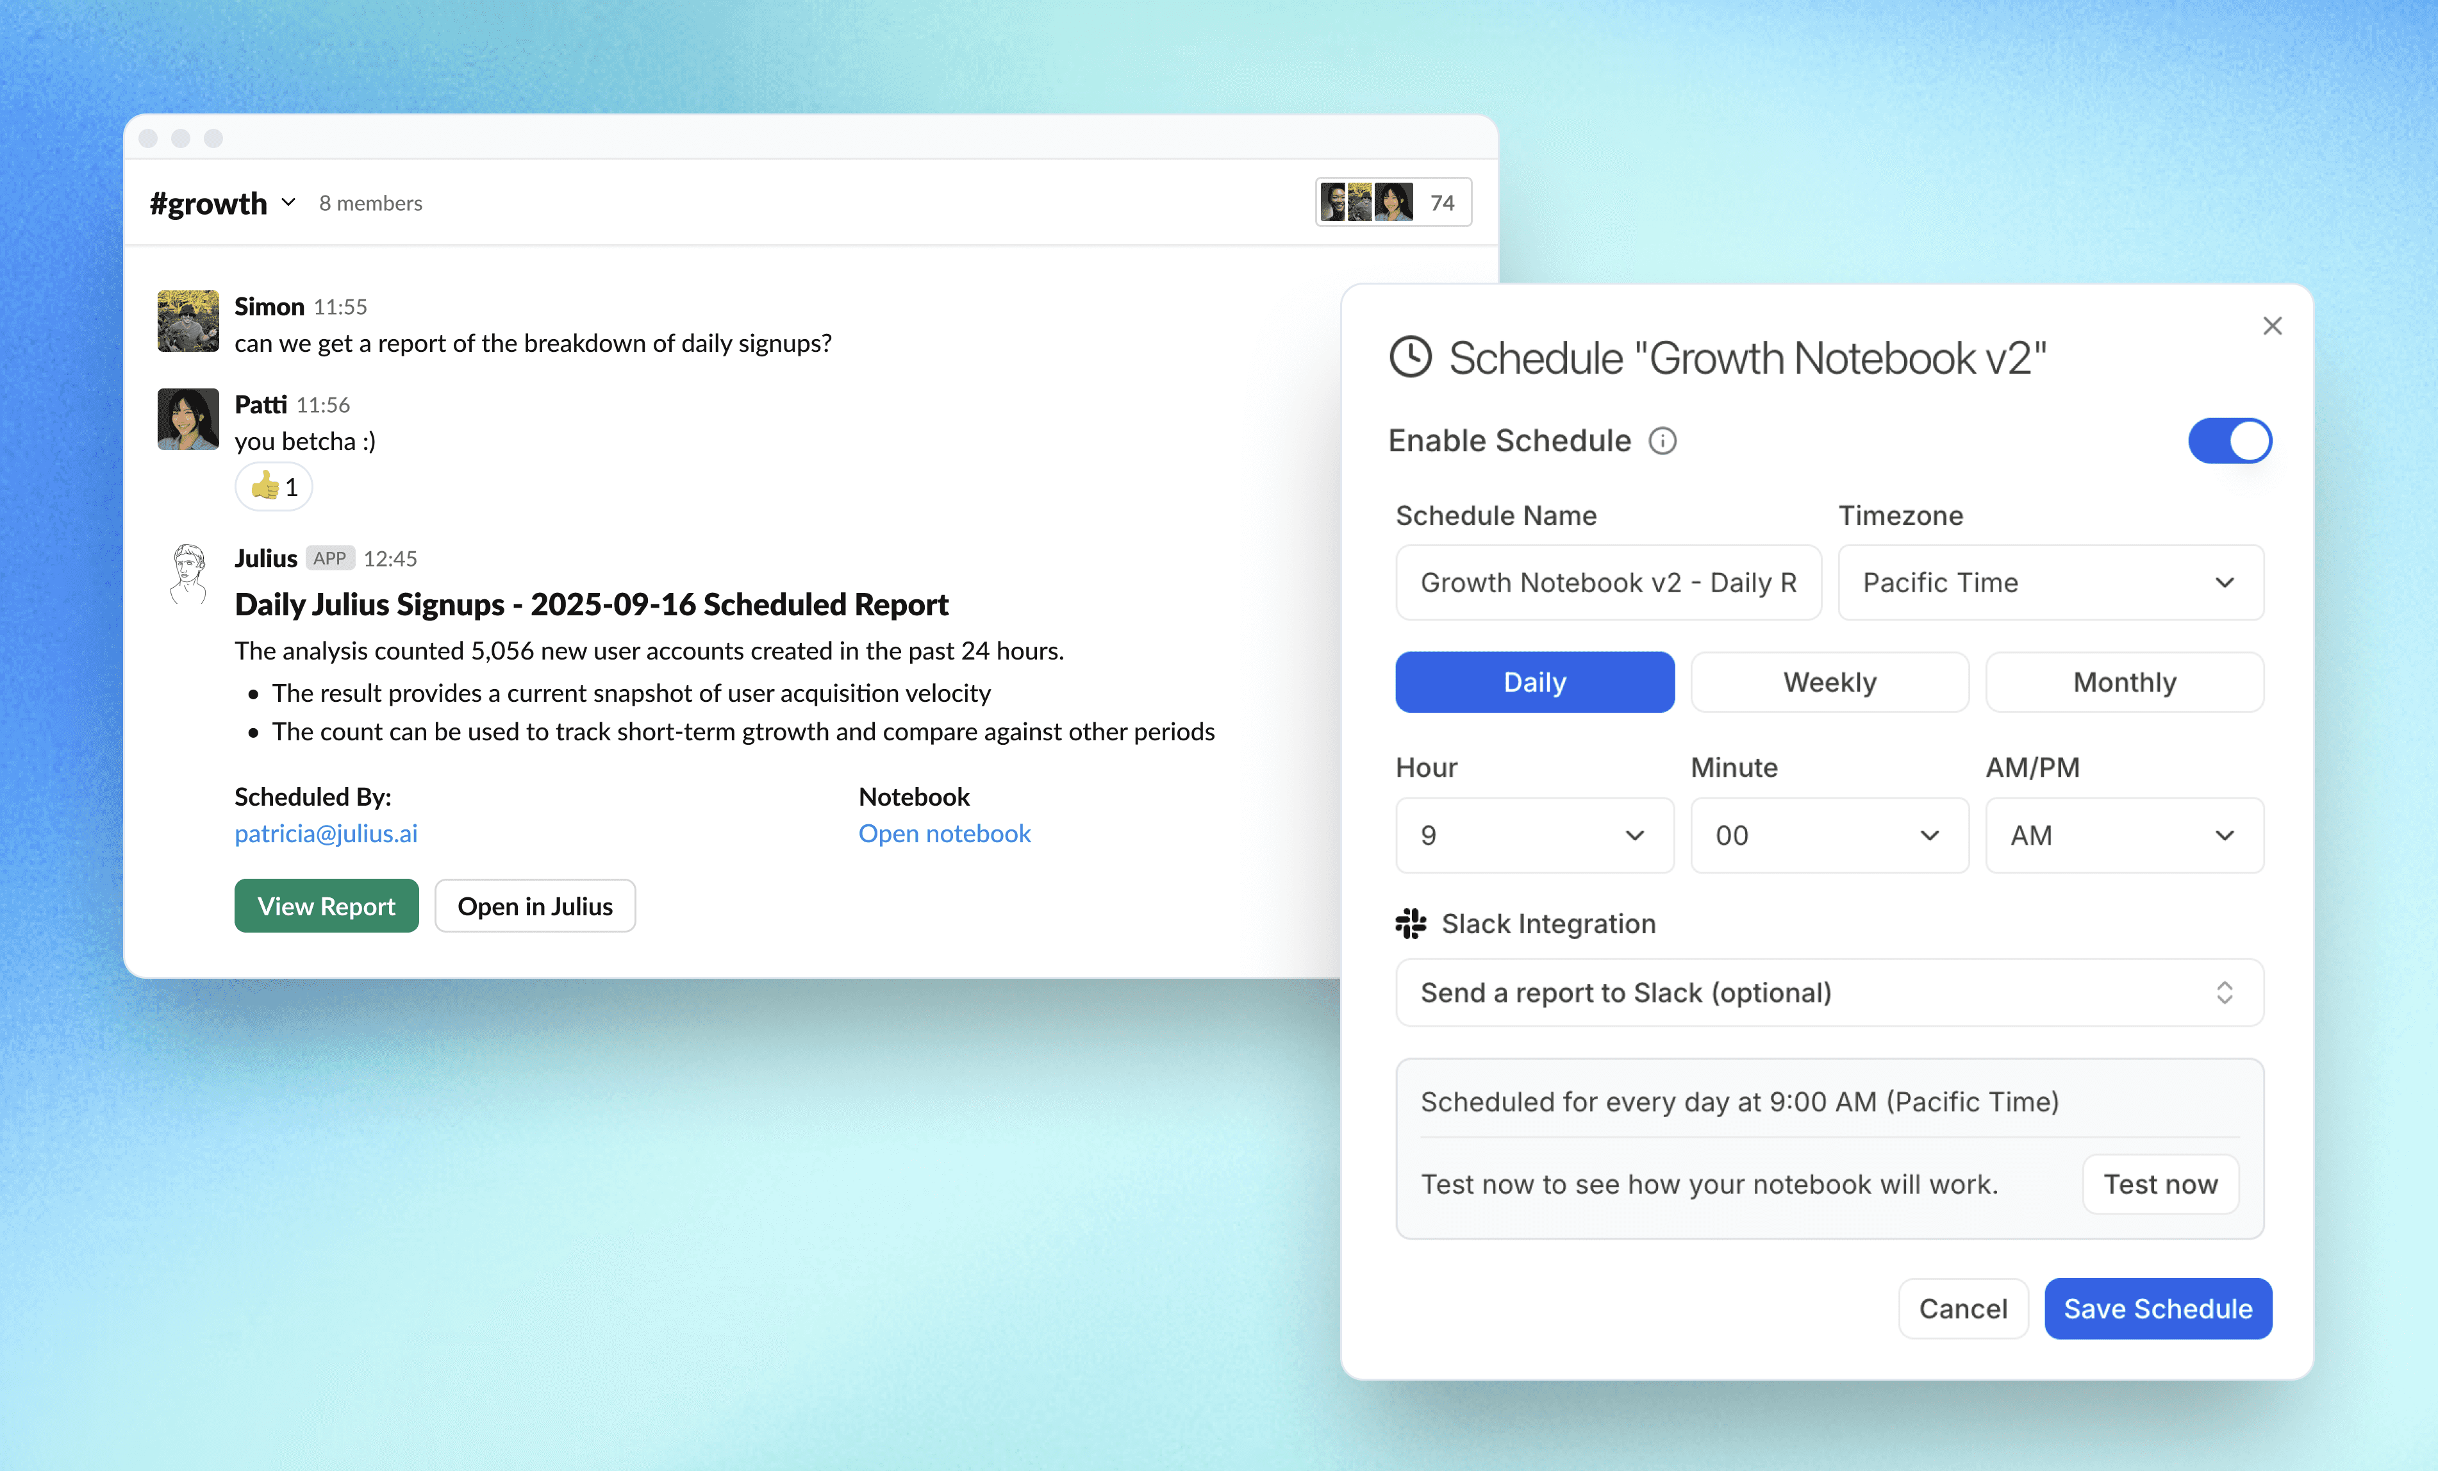
Task: Select the Daily frequency tab
Action: 1534,683
